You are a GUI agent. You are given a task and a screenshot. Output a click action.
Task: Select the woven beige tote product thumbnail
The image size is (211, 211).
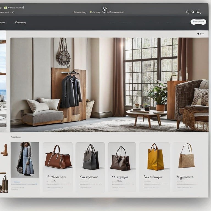[187, 156]
